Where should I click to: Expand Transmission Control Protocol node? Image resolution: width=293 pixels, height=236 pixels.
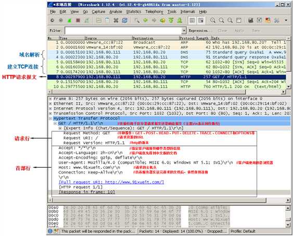coord(50,114)
